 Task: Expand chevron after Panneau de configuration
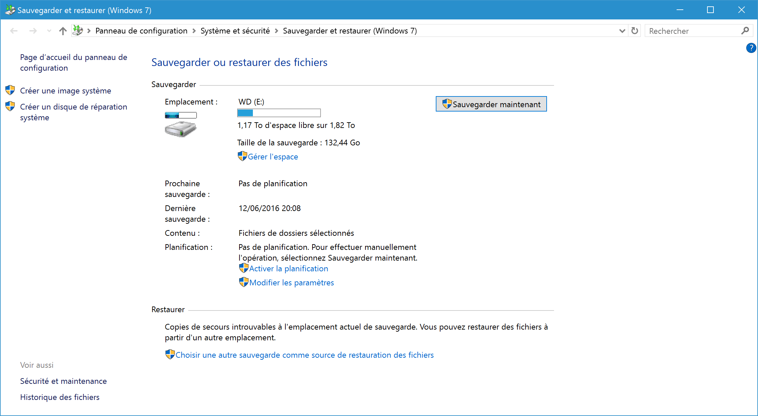click(x=194, y=31)
